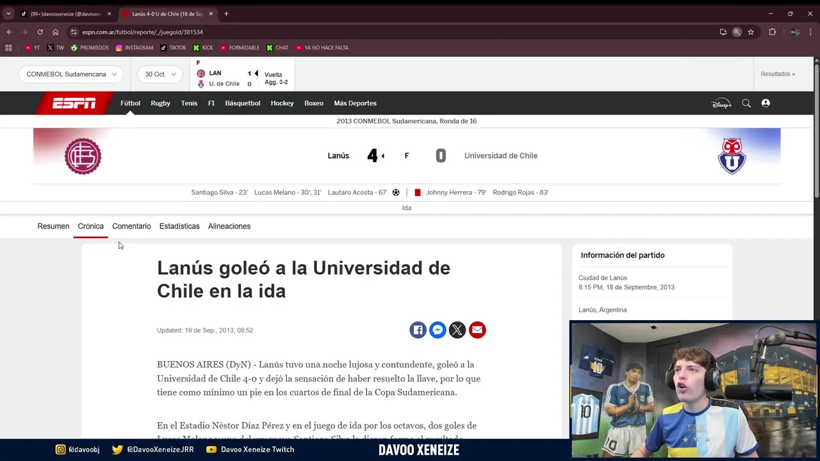Open a new browser tab
This screenshot has width=820, height=461.
225,13
